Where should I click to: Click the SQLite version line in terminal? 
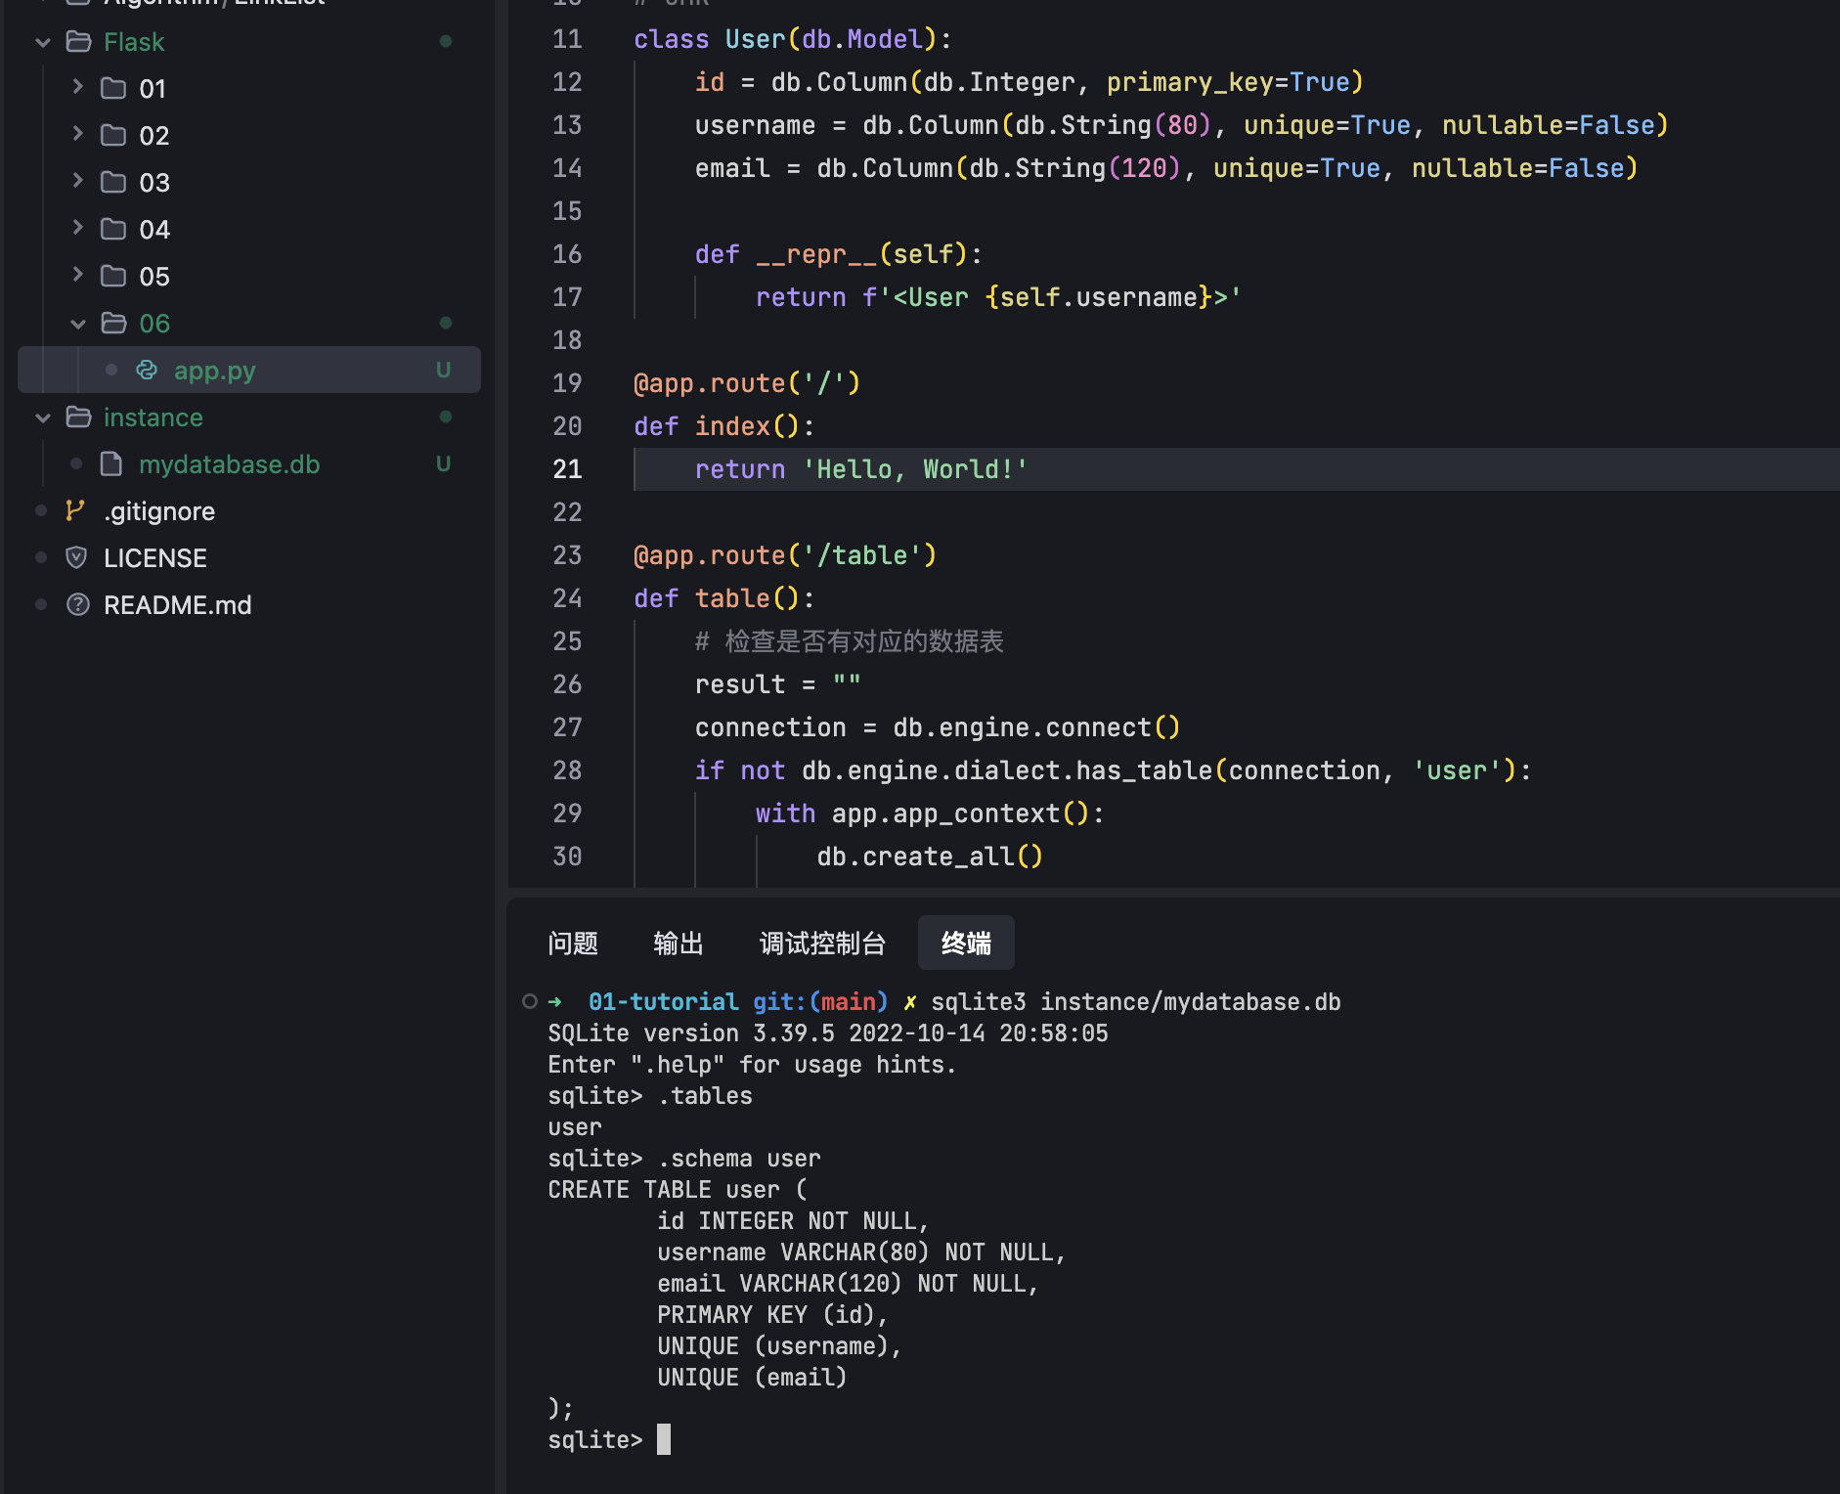[828, 1033]
